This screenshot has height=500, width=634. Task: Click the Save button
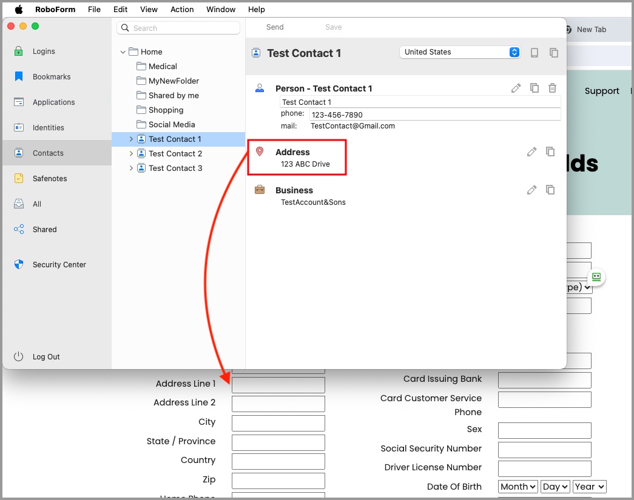point(334,27)
